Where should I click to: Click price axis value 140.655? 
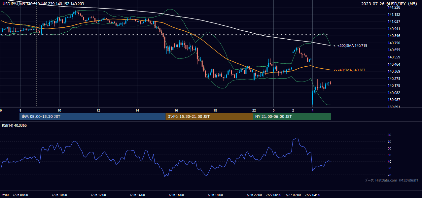click(x=394, y=50)
